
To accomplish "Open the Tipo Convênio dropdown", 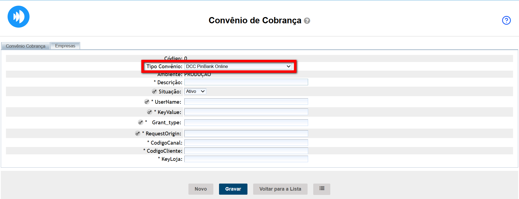I will tap(238, 66).
